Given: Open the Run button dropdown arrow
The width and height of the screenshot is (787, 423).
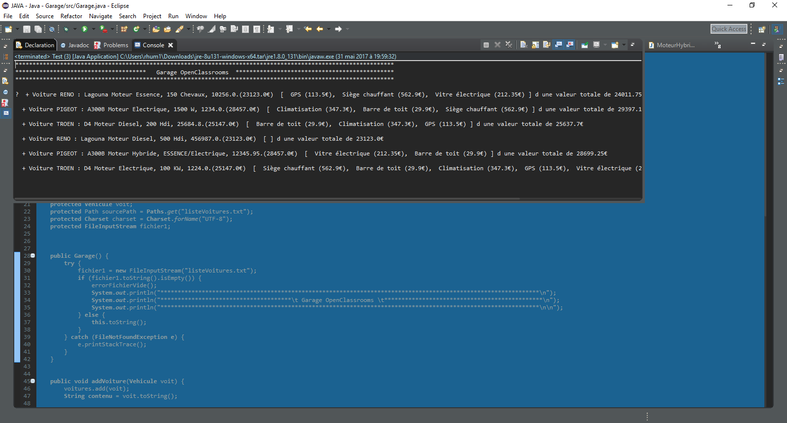Looking at the screenshot, I should (x=93, y=29).
